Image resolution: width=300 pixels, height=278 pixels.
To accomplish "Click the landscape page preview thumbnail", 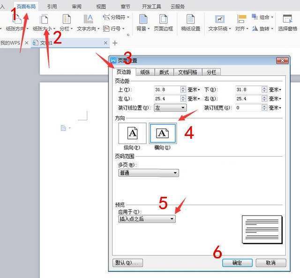I will coord(262,229).
